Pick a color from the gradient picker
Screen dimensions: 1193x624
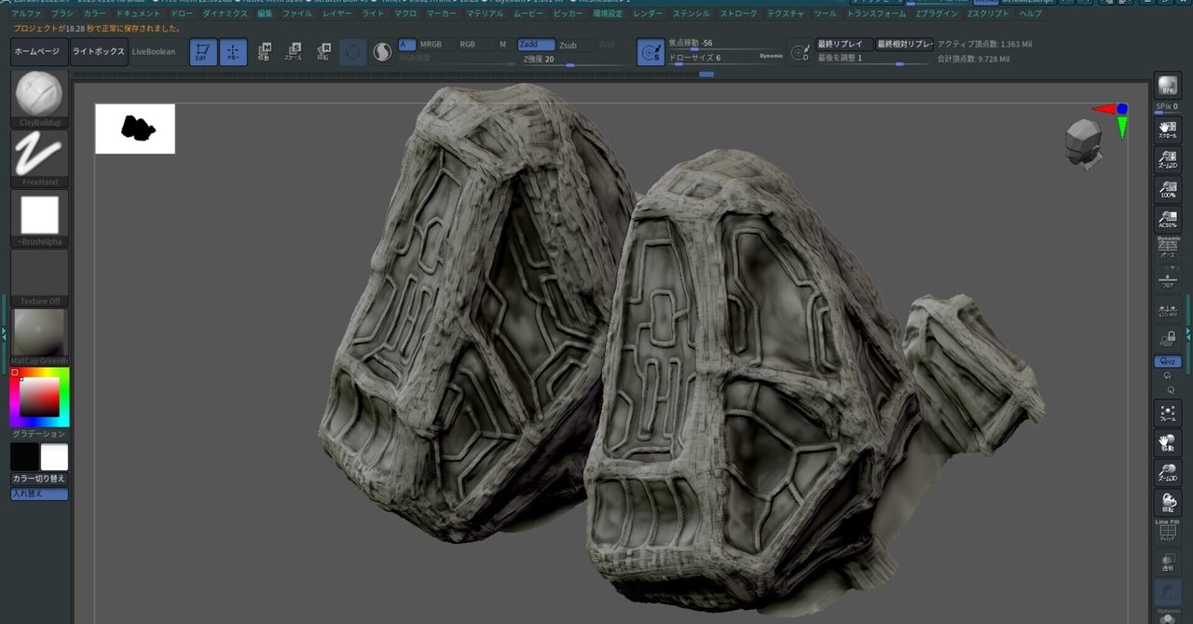coord(39,398)
